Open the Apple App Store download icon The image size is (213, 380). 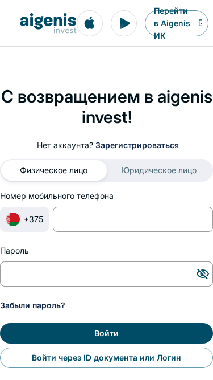90,23
